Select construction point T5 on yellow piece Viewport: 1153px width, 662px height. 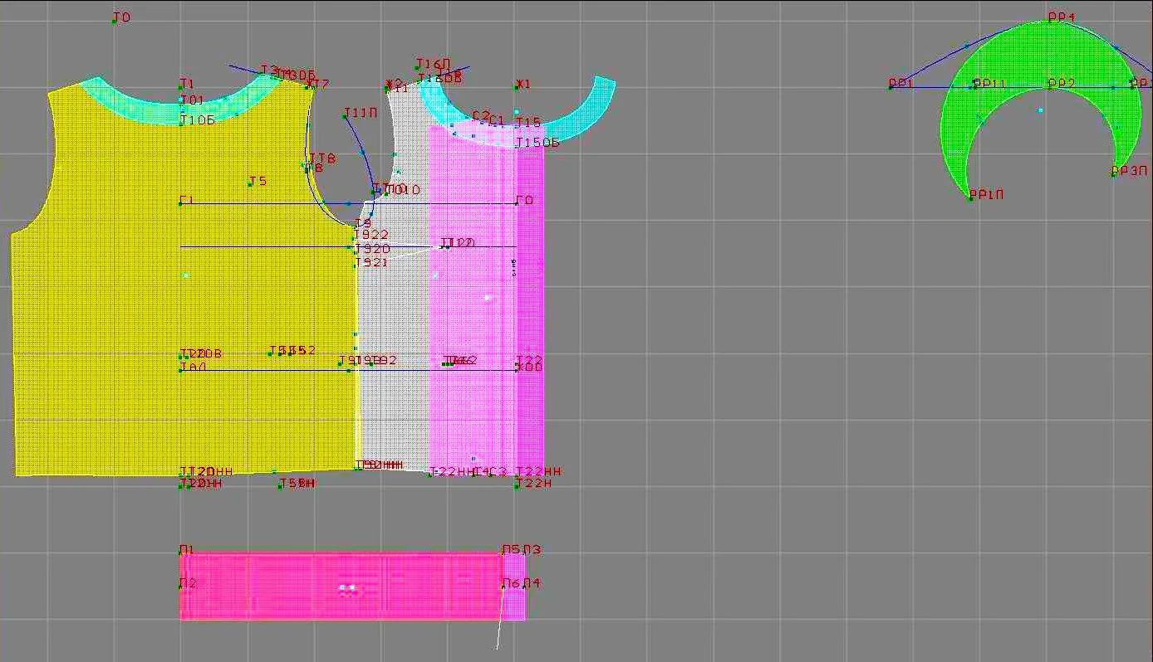coord(250,184)
